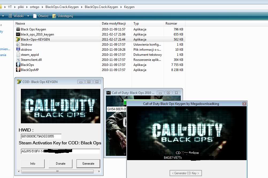Click the Info button in COD keygen
The width and height of the screenshot is (268, 178).
pyautogui.click(x=33, y=164)
